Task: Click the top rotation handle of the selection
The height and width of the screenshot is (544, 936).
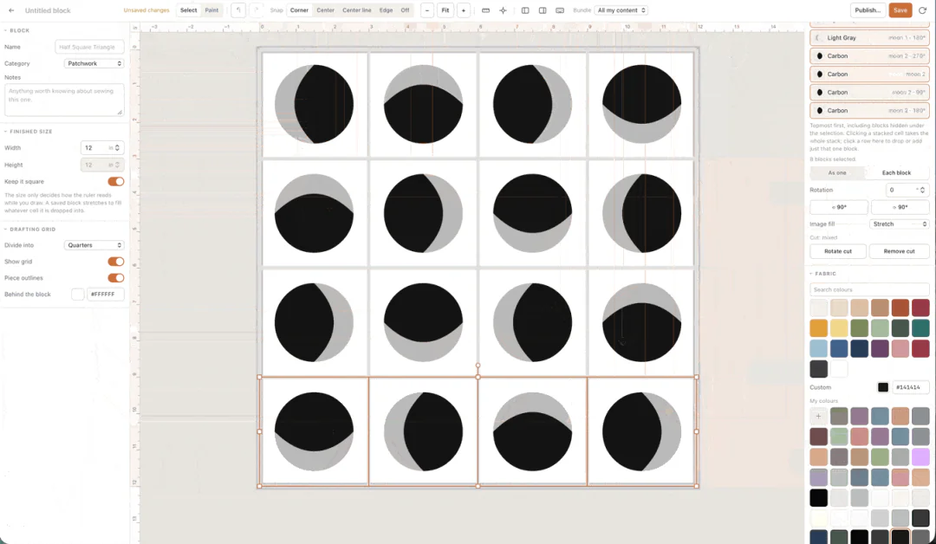Action: 478,365
